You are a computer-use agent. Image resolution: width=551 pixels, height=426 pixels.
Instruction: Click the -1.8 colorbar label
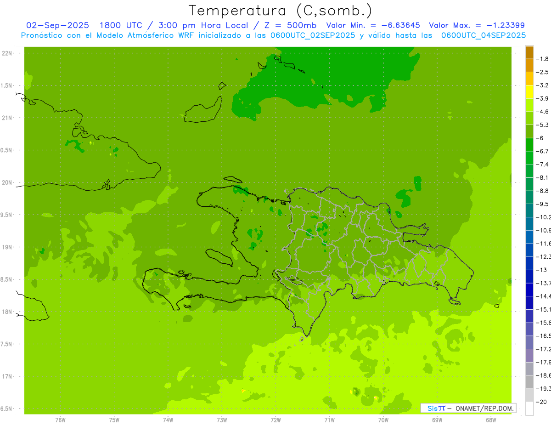click(542, 59)
